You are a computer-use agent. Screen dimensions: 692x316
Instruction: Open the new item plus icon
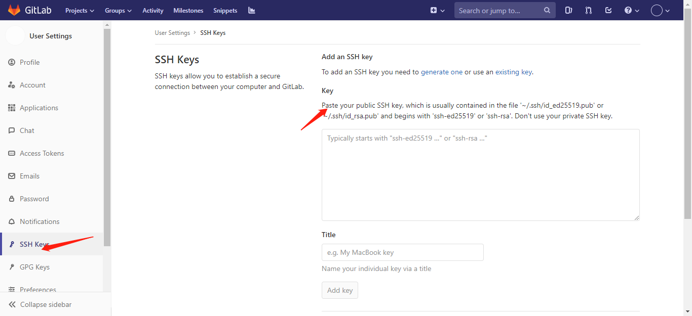pos(434,10)
